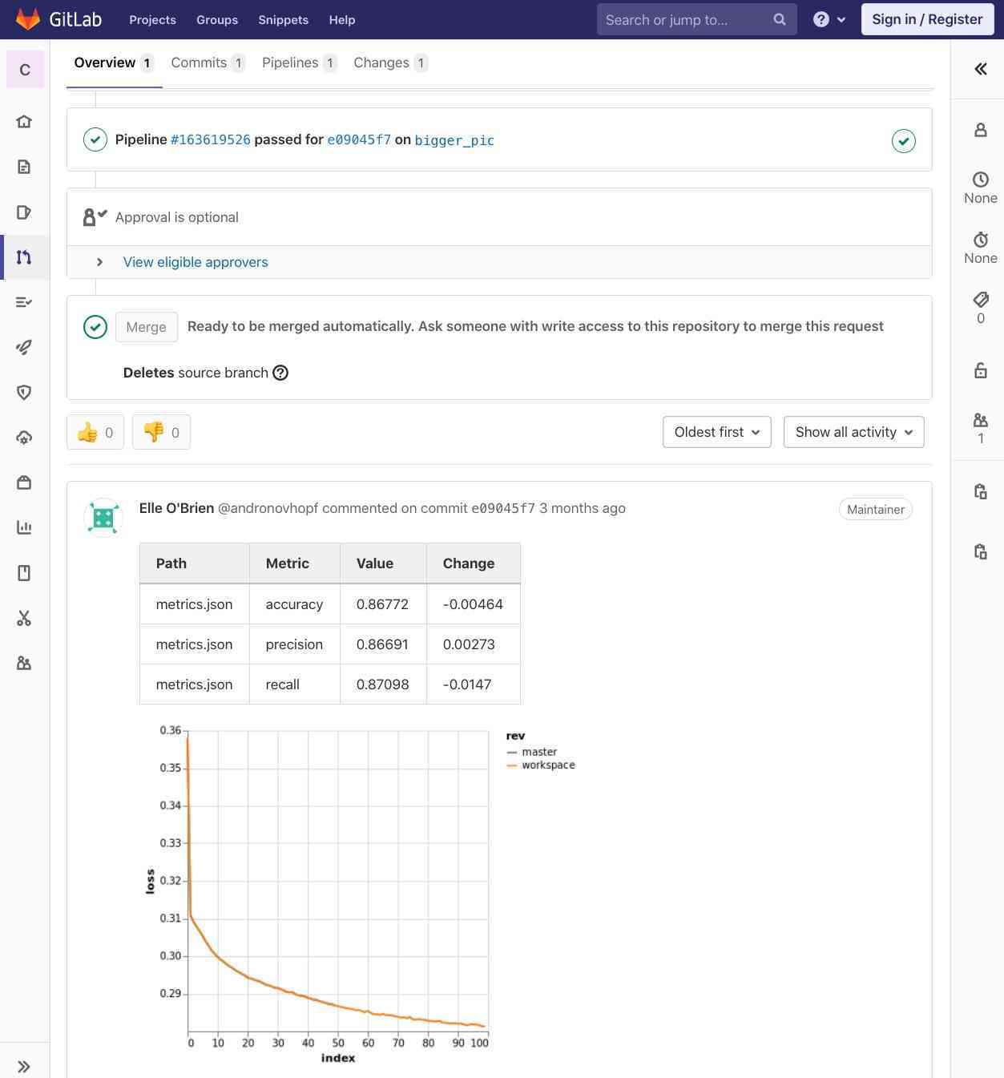Open Help in top navigation bar
This screenshot has height=1078, width=1004.
pyautogui.click(x=342, y=19)
